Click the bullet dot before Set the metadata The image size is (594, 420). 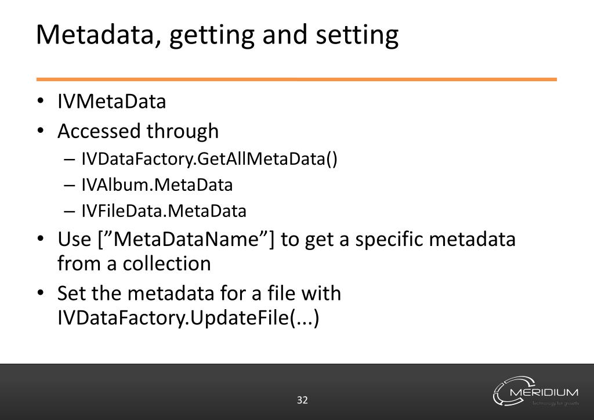point(41,293)
